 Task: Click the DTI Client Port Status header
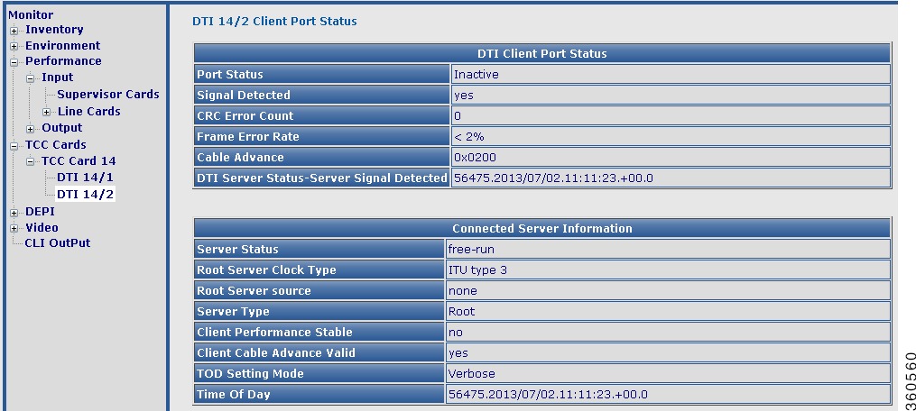[x=542, y=53]
